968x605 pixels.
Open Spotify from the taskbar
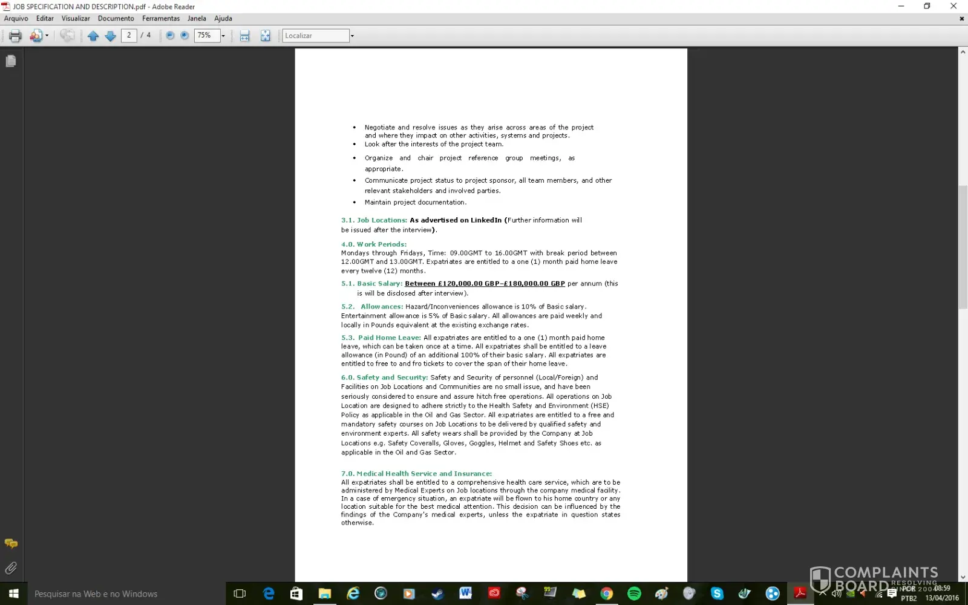click(x=634, y=594)
